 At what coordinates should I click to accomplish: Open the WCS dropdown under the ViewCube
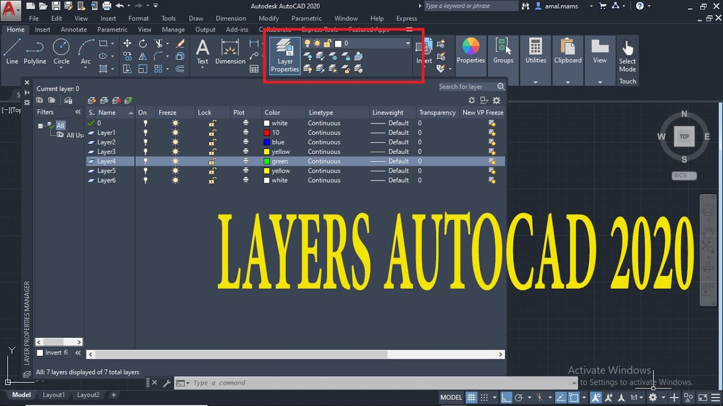click(x=684, y=175)
